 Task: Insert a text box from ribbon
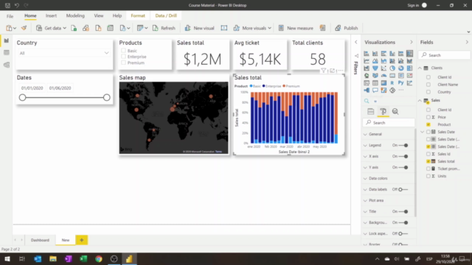(224, 28)
